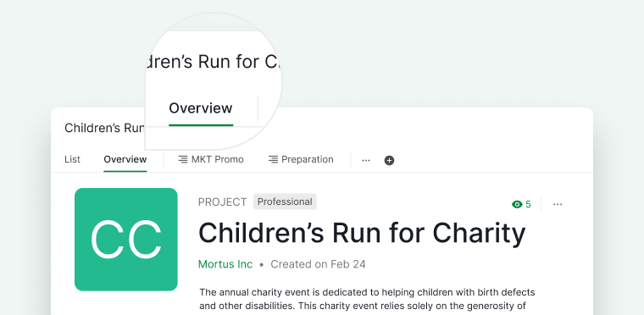644x315 pixels.
Task: Click the project description paragraph
Action: 367,300
